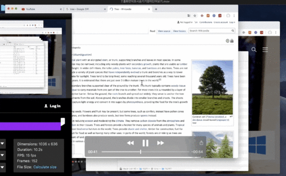Switch to the tree - Google search tab
286x176 pixels.
(86, 9)
